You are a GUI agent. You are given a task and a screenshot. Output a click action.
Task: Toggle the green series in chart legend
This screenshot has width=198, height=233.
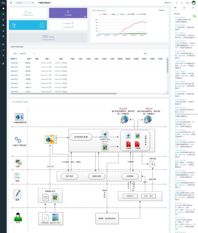130,14
